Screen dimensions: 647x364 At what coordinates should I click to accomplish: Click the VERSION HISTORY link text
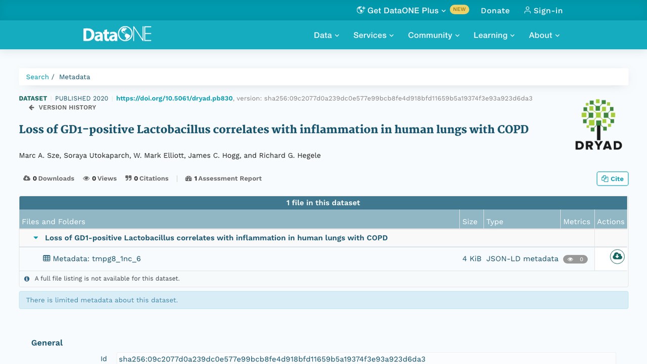pyautogui.click(x=67, y=108)
